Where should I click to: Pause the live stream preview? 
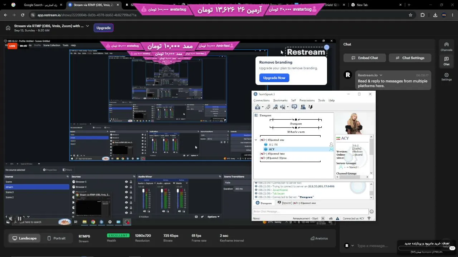pos(20,218)
